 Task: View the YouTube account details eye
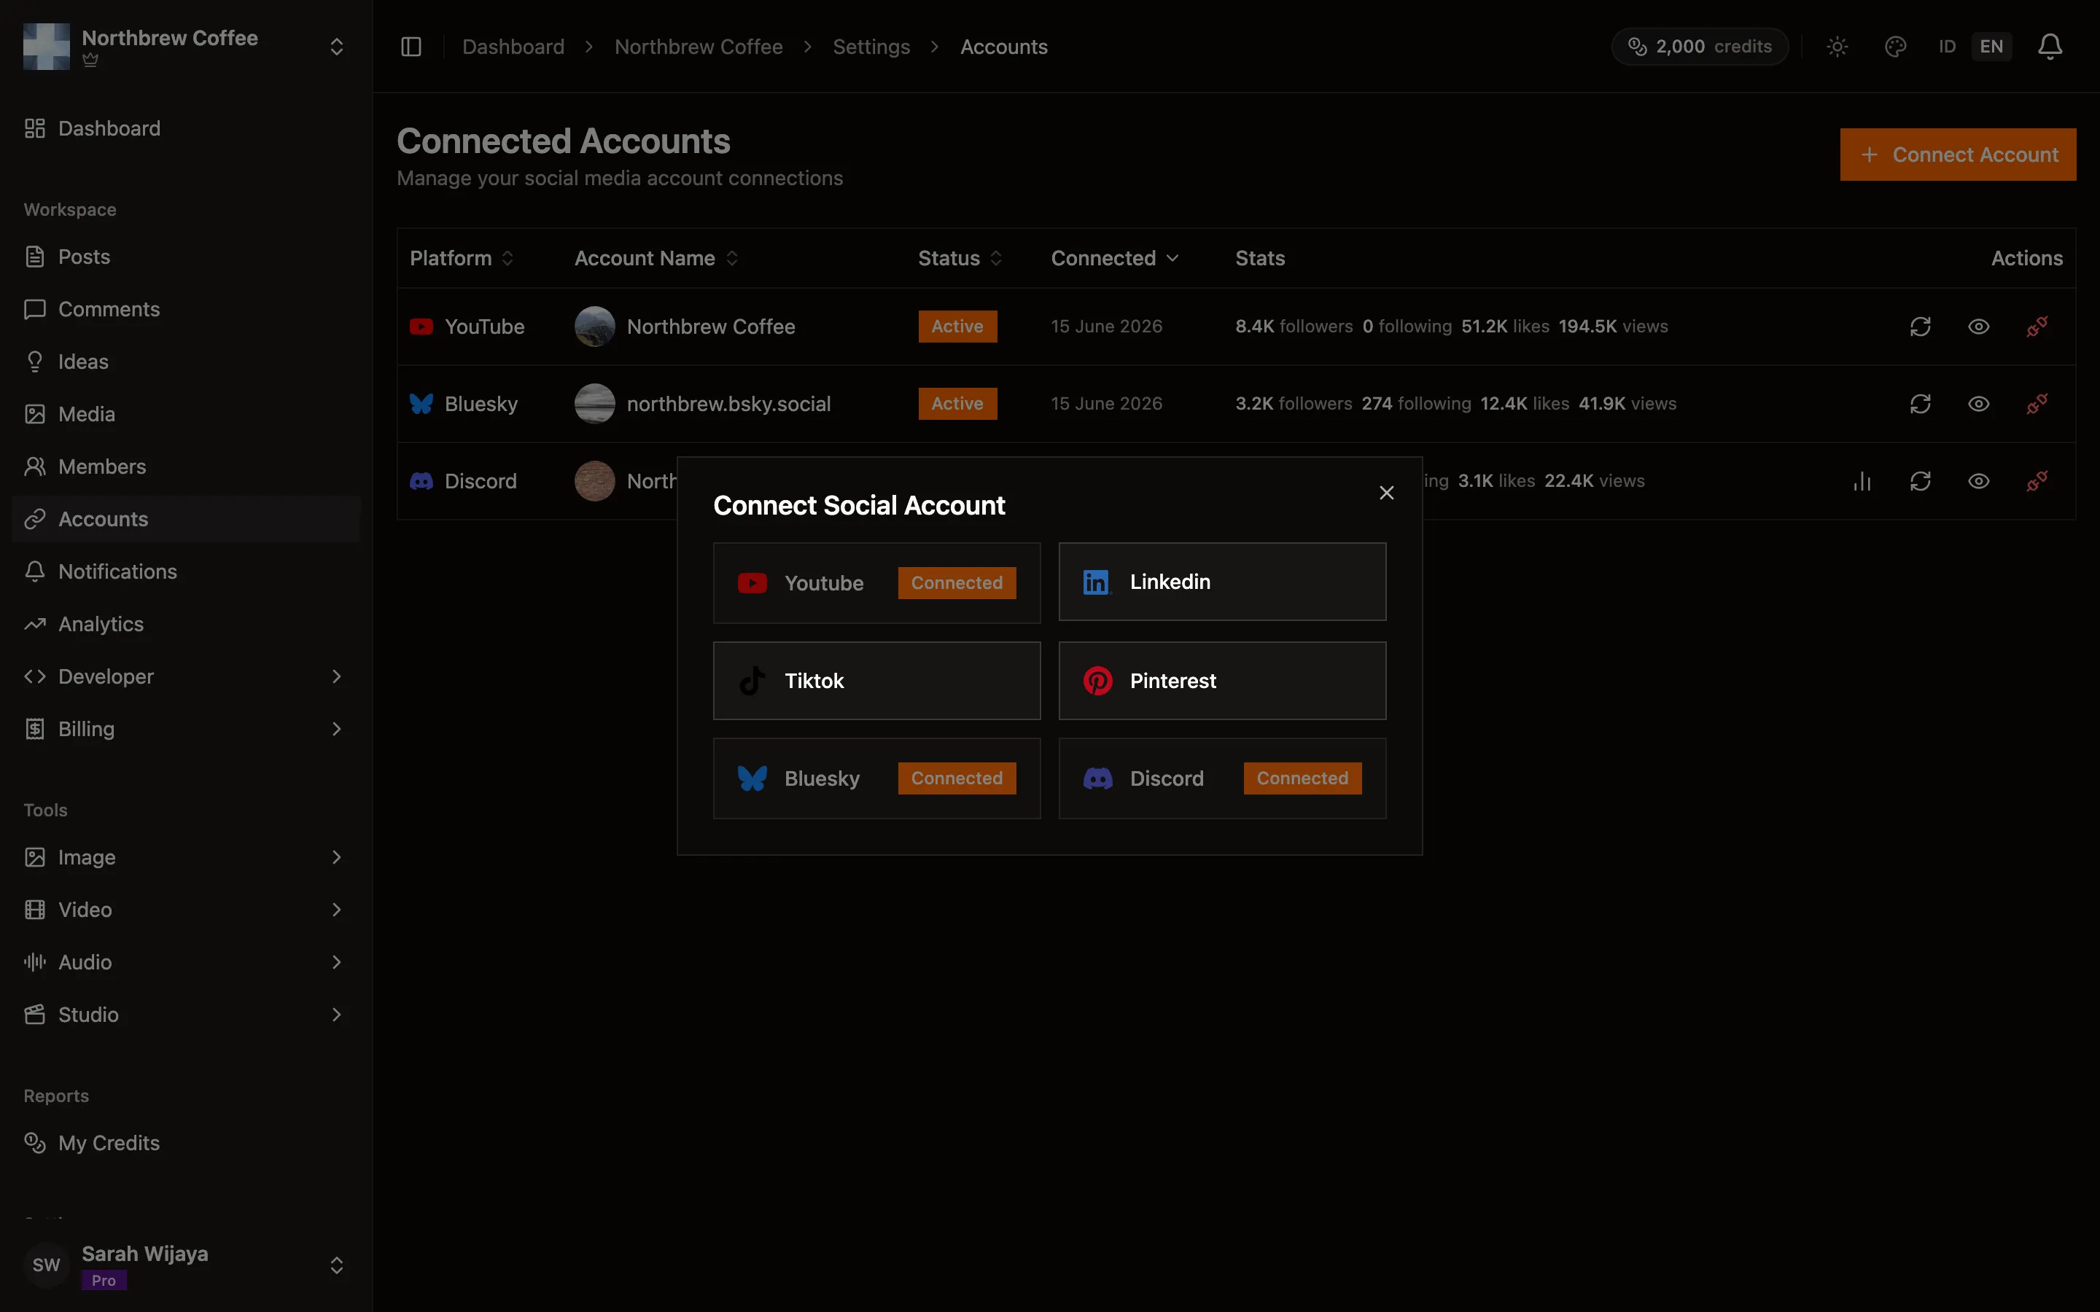pos(1978,327)
